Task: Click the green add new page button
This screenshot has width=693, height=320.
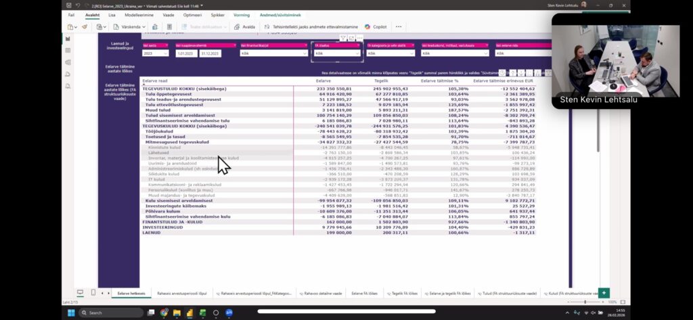Action: pos(604,293)
